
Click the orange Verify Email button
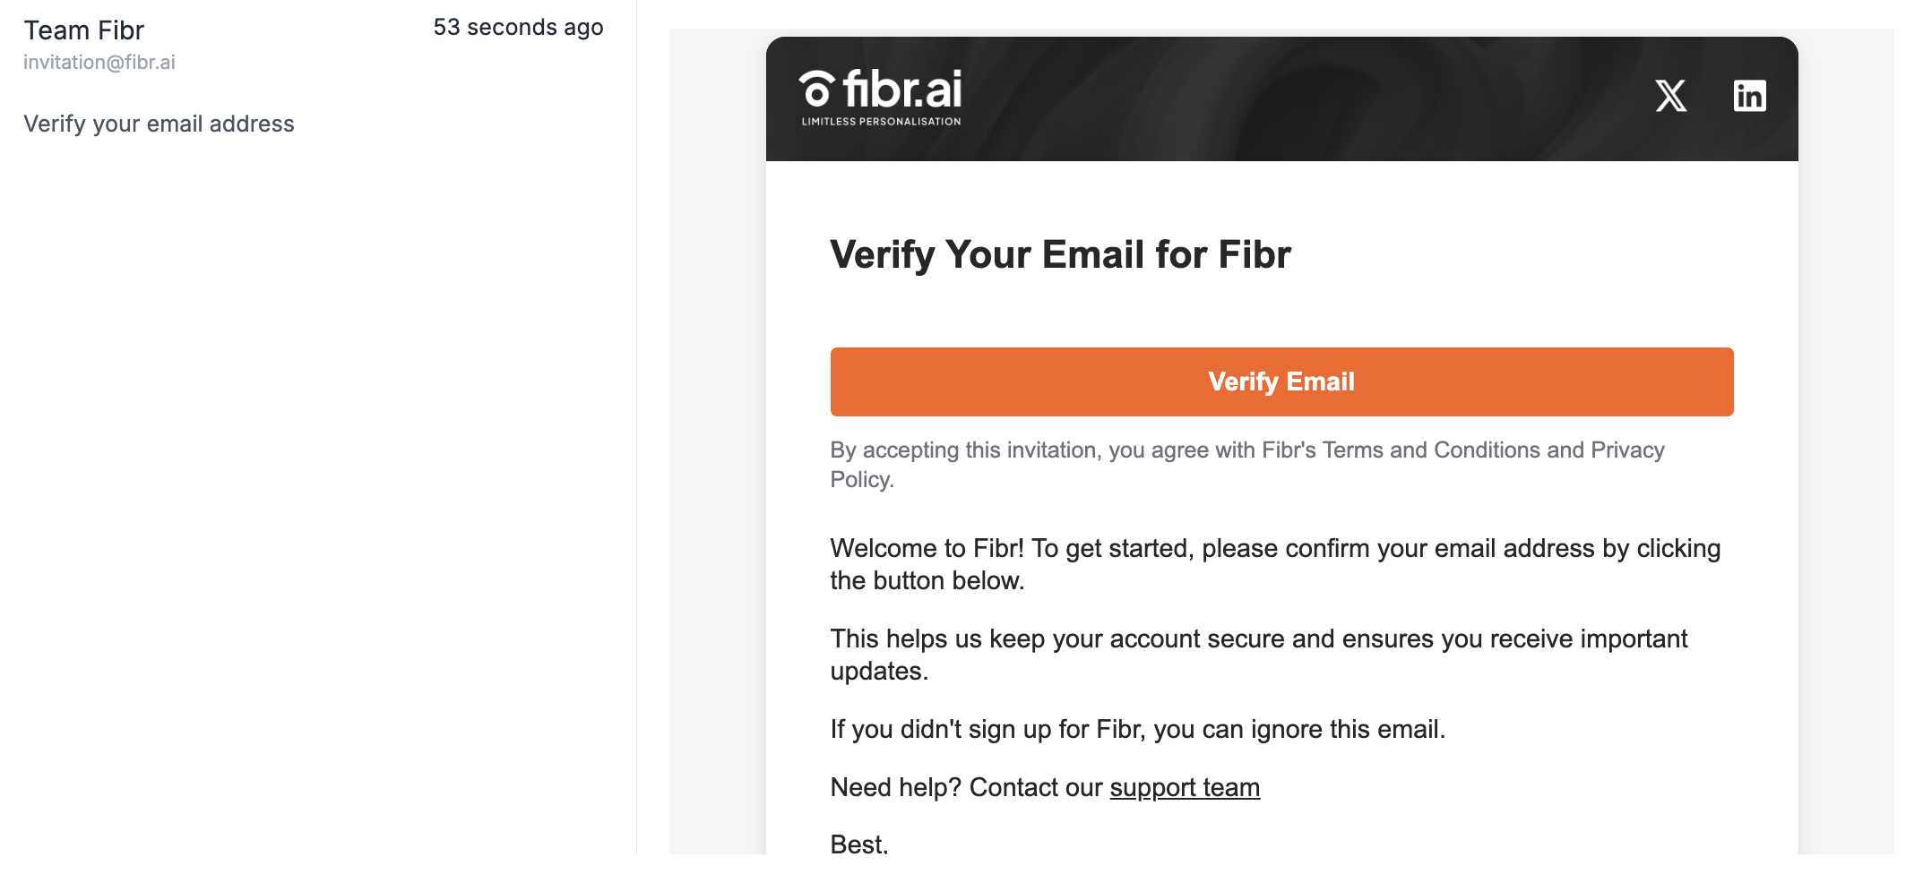[x=1281, y=381]
